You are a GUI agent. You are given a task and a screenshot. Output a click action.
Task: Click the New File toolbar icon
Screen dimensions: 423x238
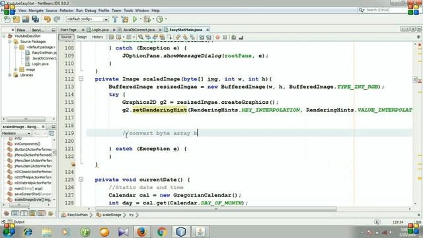point(7,19)
